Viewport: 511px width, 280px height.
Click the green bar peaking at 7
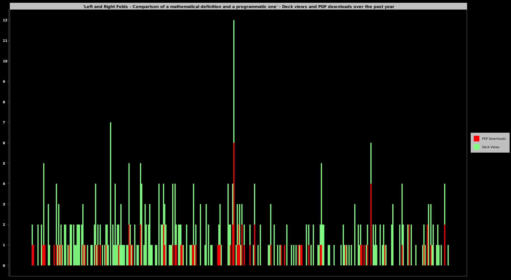[x=111, y=194]
